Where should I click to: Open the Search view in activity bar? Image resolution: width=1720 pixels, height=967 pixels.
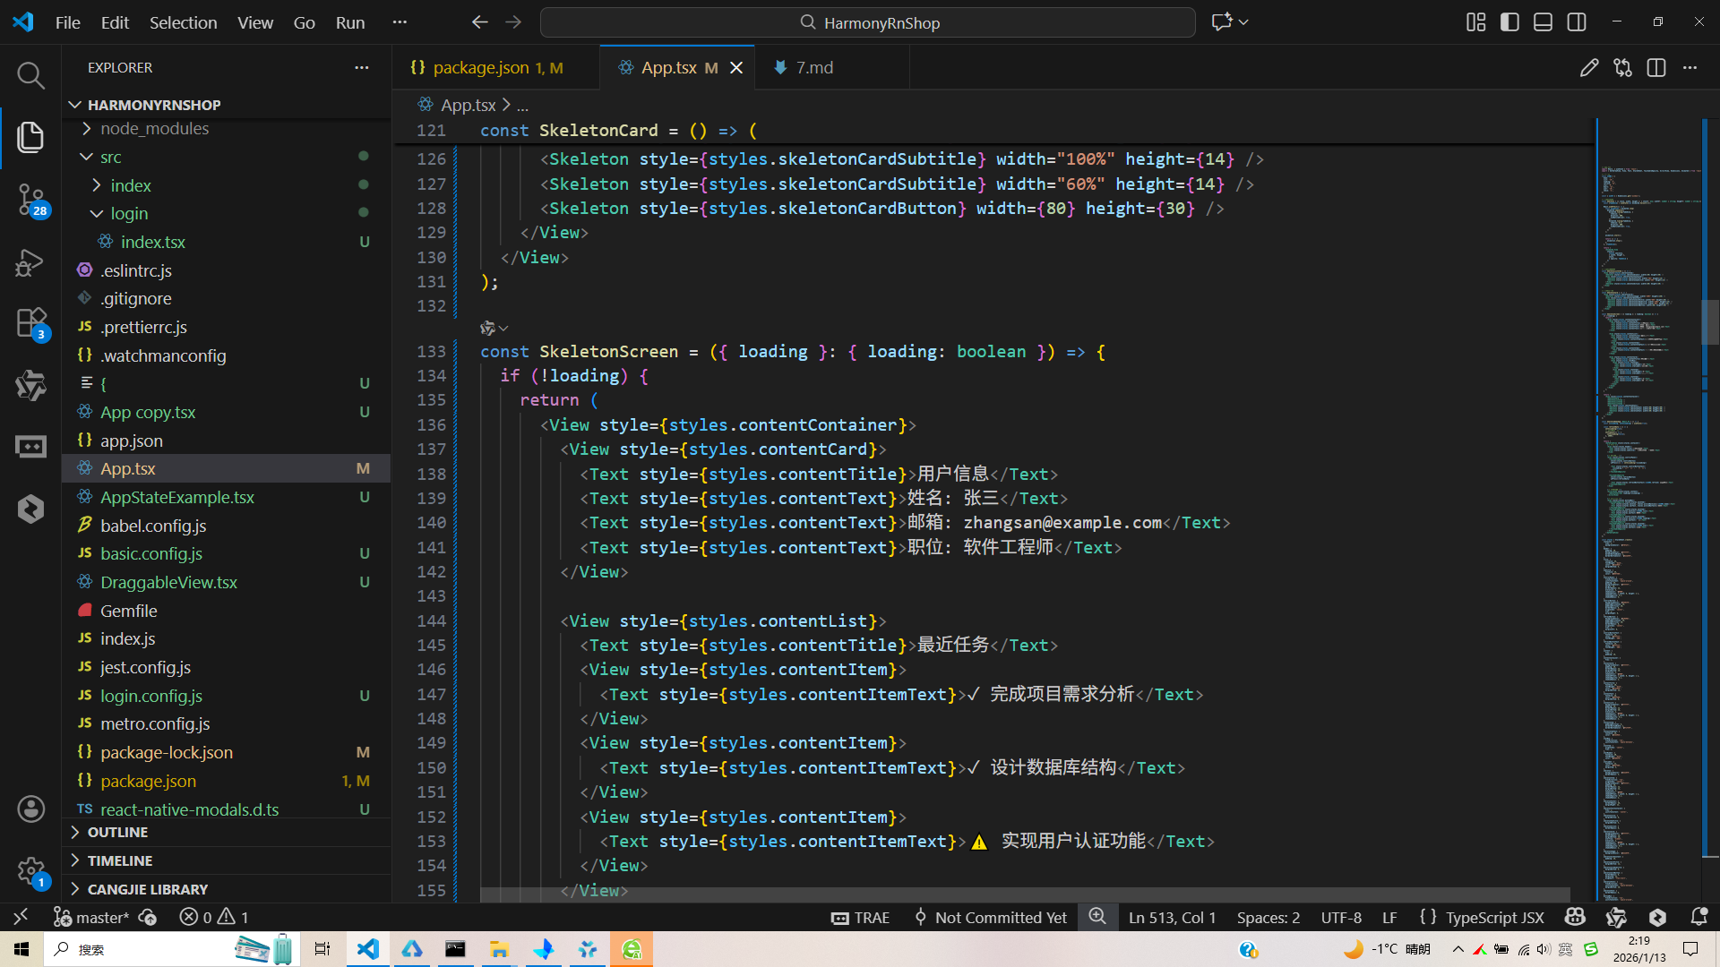tap(30, 75)
